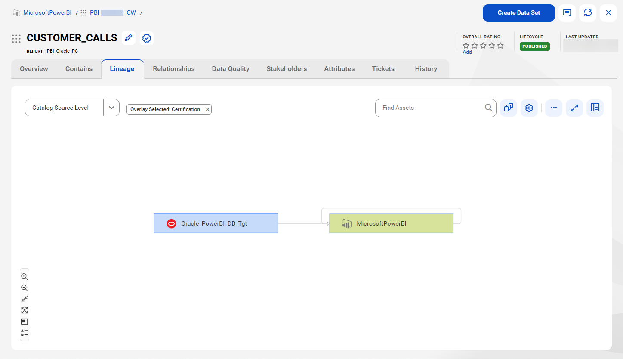Open the Relationships tab
This screenshot has height=359, width=623.
tap(174, 69)
